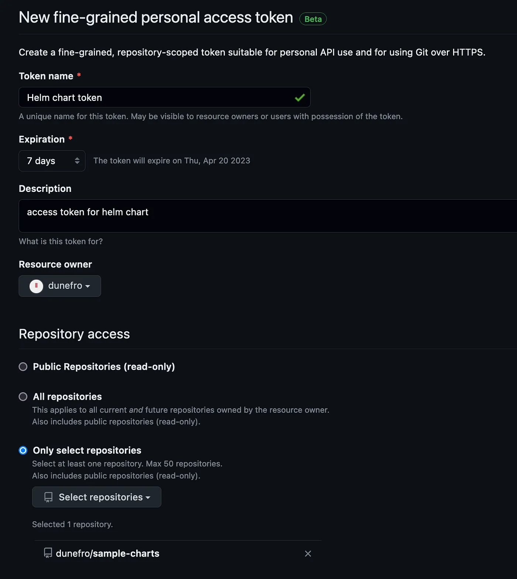This screenshot has height=579, width=517.
Task: Open the 7 days expiration dropdown
Action: click(52, 161)
